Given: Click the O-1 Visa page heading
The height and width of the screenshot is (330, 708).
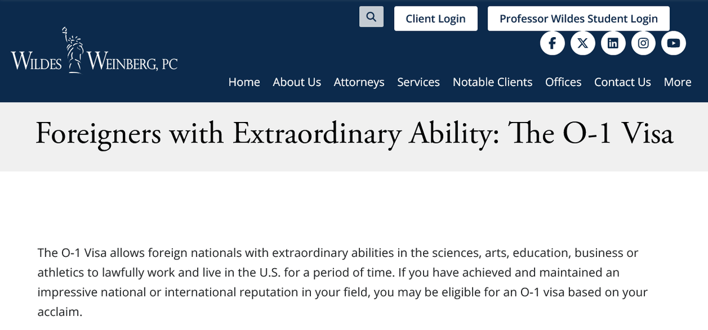Looking at the screenshot, I should click(x=354, y=133).
